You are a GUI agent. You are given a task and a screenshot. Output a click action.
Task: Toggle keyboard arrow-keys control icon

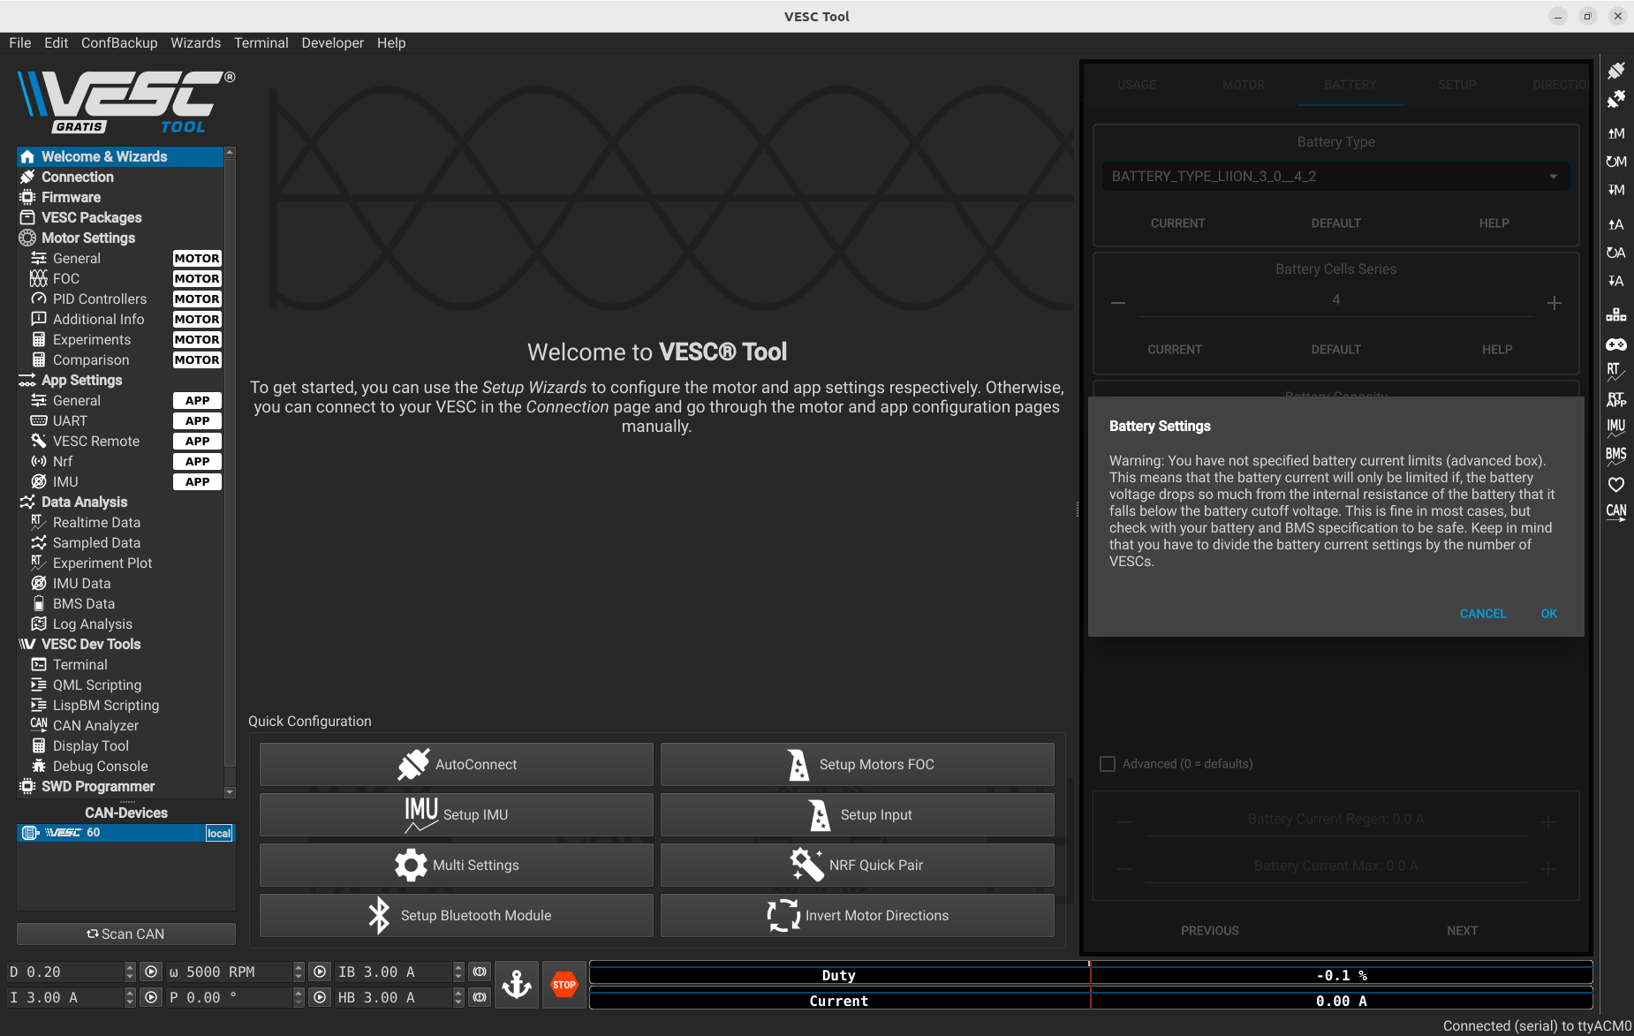pyautogui.click(x=1615, y=315)
